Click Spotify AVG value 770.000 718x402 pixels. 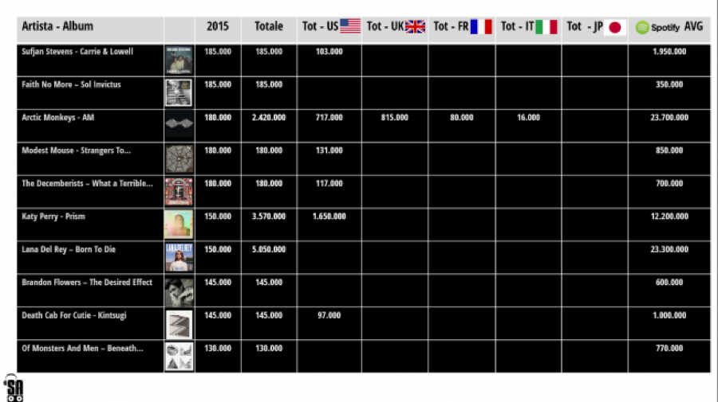click(x=669, y=348)
